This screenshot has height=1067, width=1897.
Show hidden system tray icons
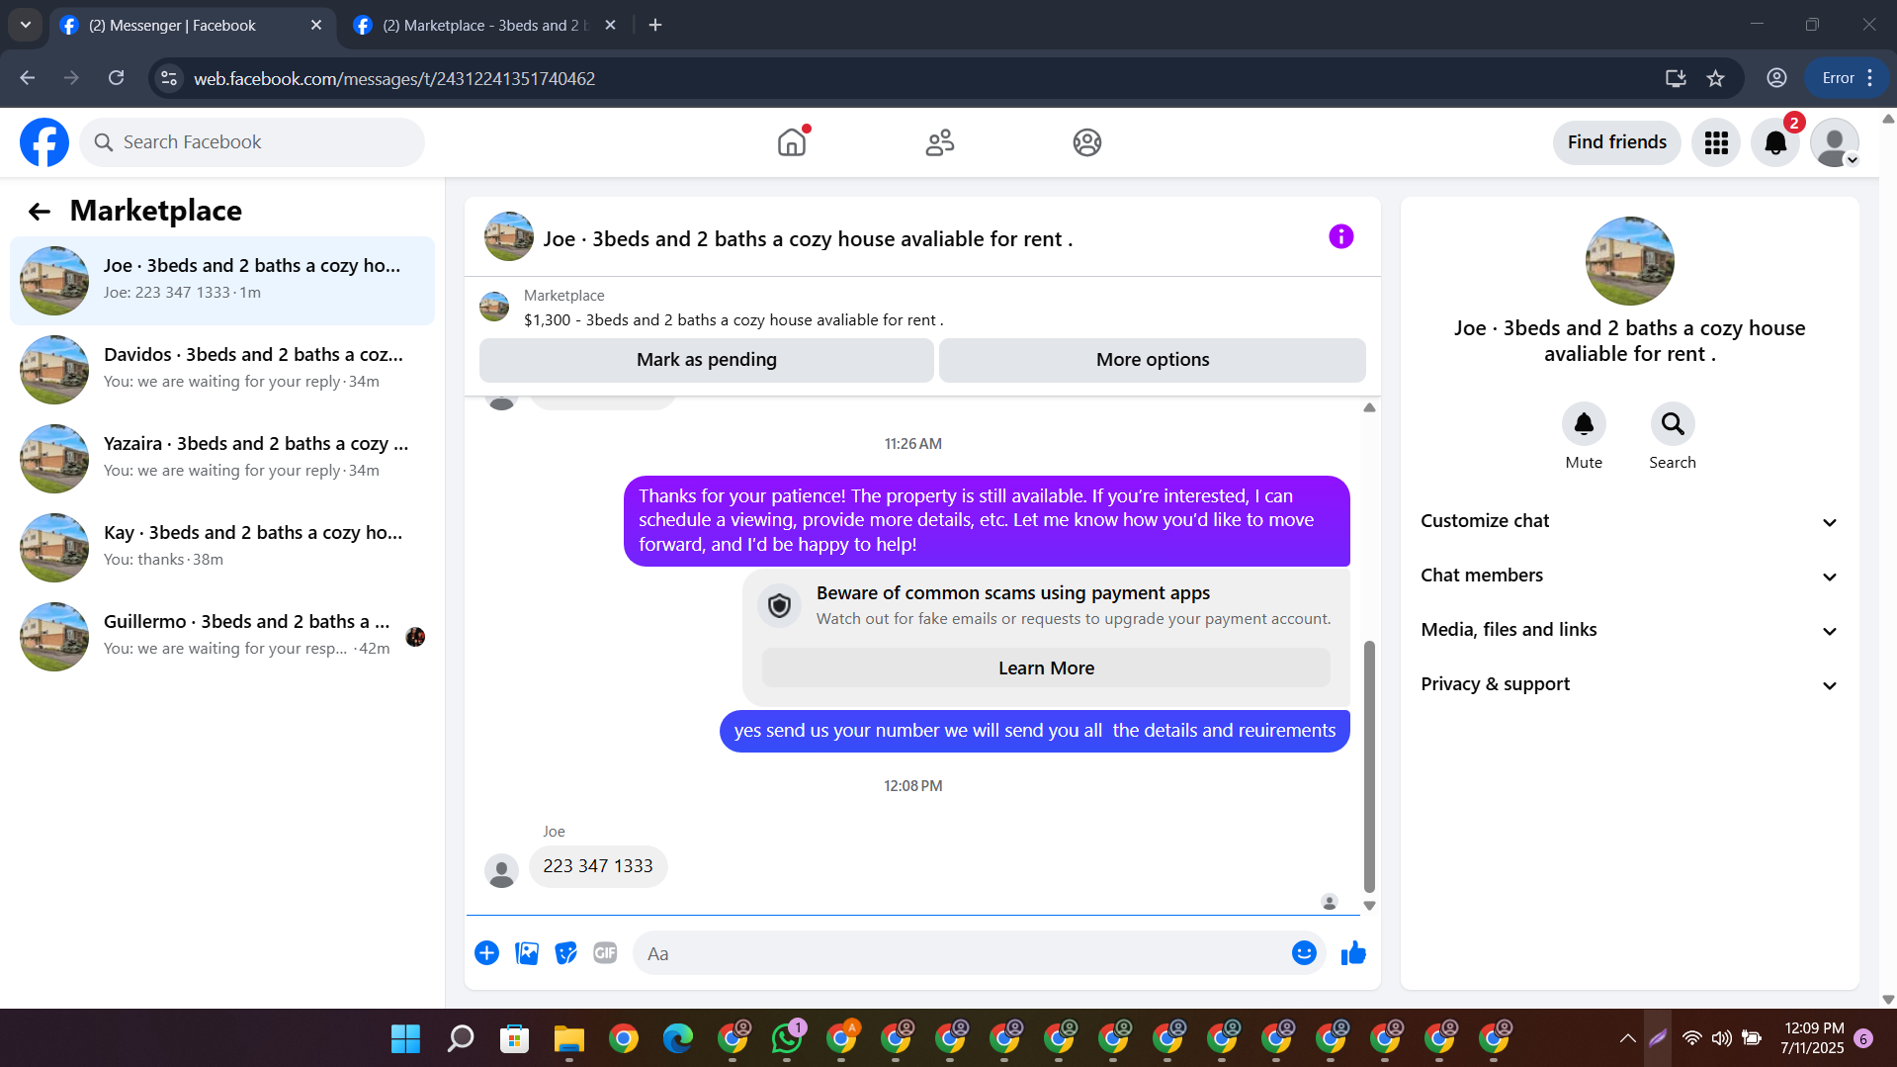[1627, 1038]
